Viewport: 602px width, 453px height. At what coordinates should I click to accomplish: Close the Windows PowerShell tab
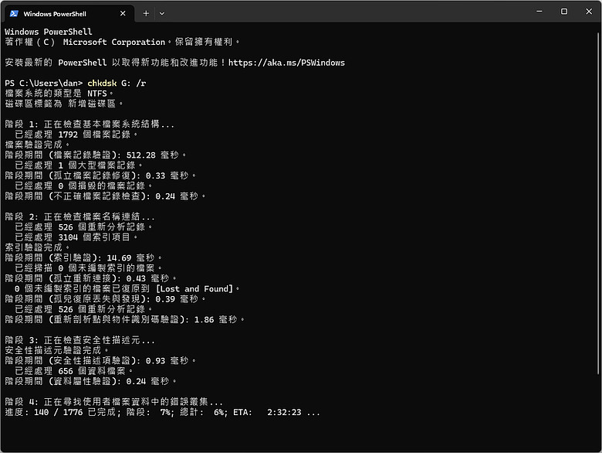tap(123, 13)
